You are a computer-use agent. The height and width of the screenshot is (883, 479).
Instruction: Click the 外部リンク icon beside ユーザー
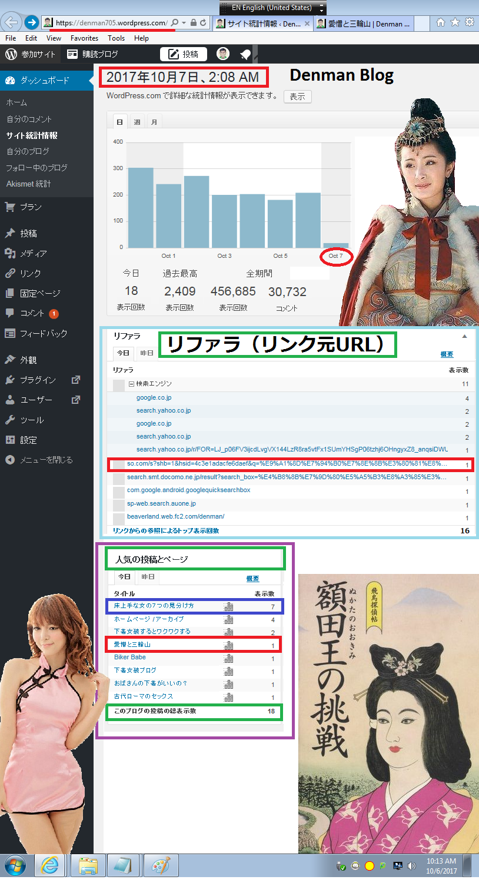[75, 400]
